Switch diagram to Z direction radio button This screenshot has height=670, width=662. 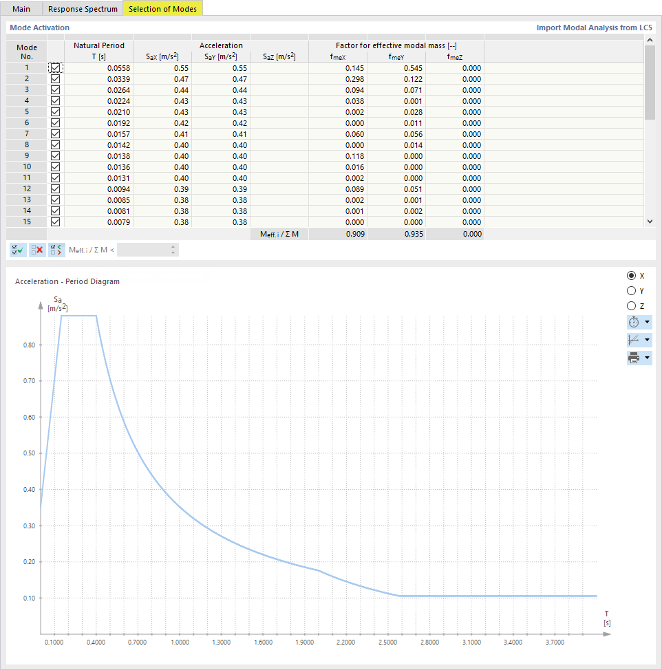pyautogui.click(x=631, y=305)
